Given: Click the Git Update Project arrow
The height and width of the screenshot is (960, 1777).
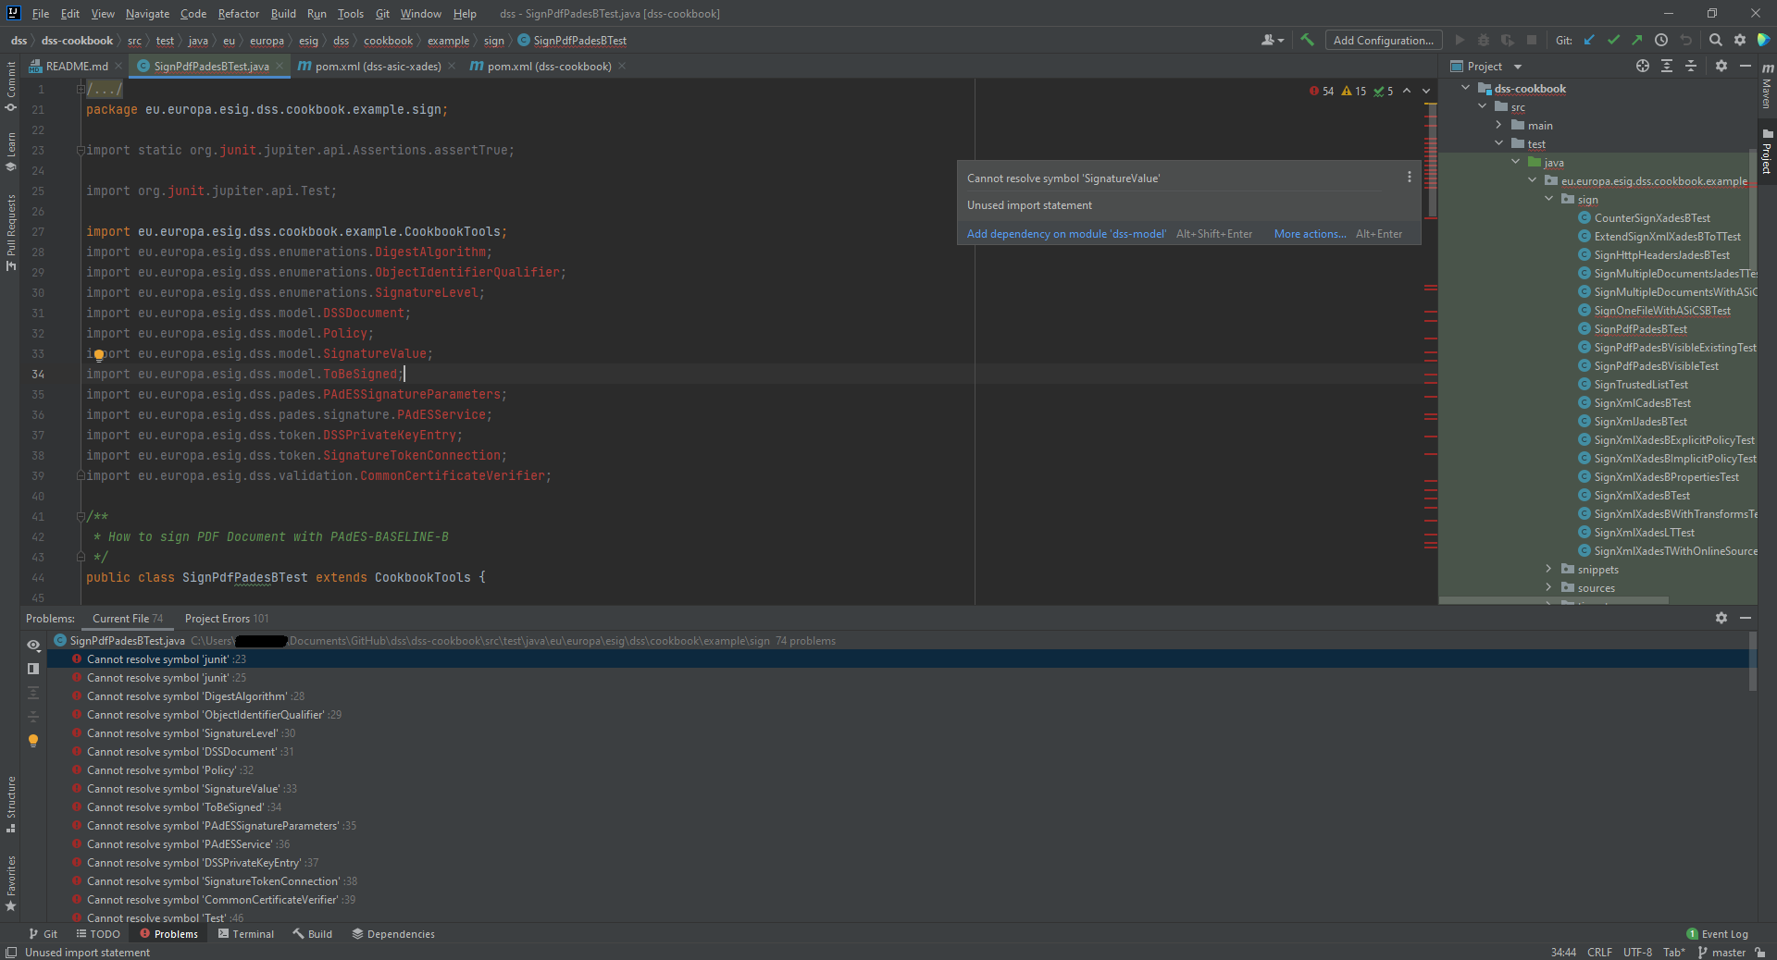Looking at the screenshot, I should tap(1589, 40).
